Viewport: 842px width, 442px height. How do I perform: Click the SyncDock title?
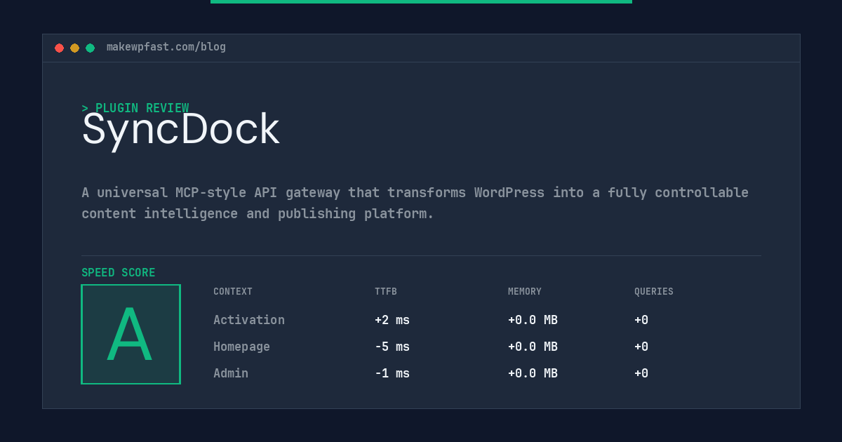coord(181,129)
